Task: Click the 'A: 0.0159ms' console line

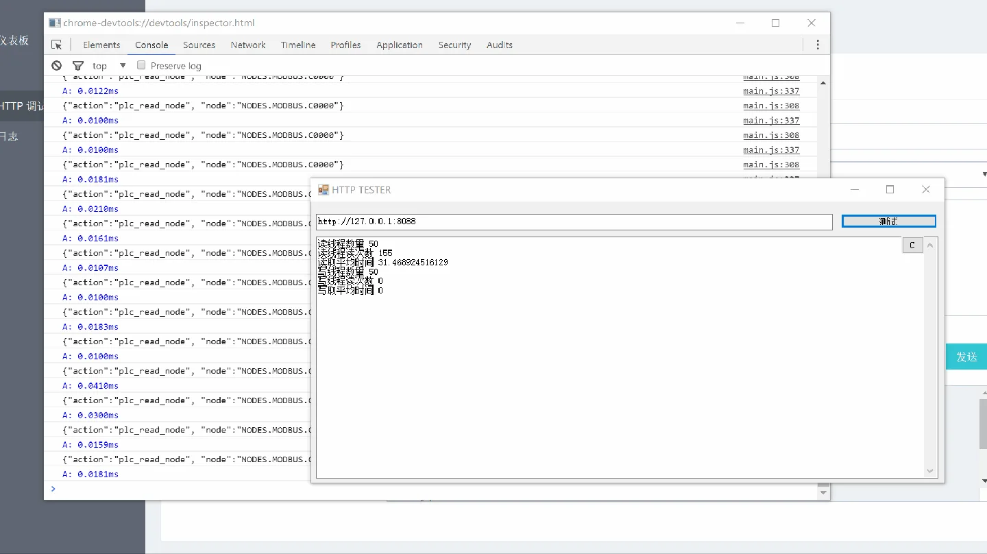Action: 90,444
